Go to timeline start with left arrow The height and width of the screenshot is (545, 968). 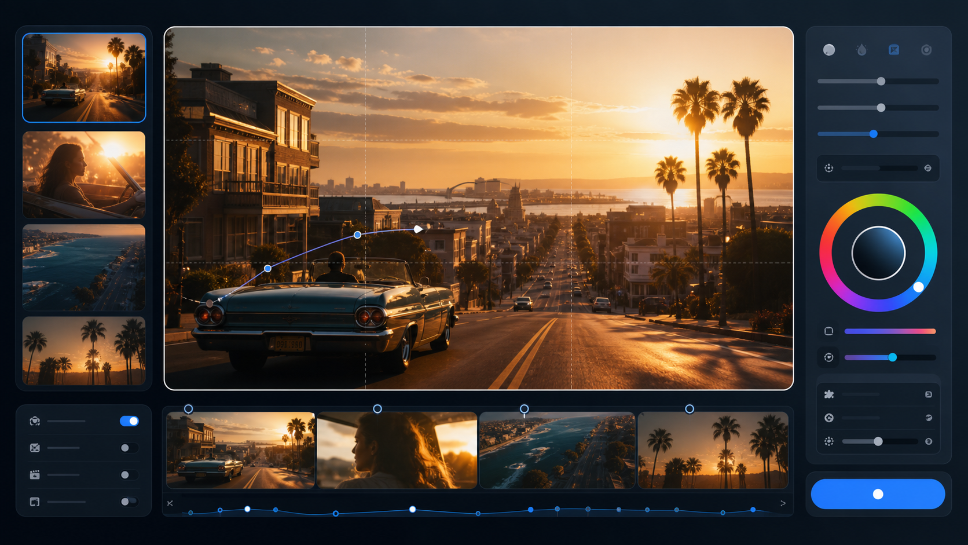[170, 503]
